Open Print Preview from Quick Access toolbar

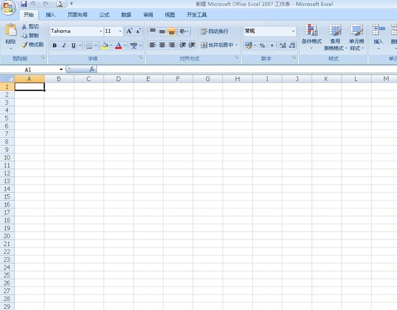(x=60, y=4)
